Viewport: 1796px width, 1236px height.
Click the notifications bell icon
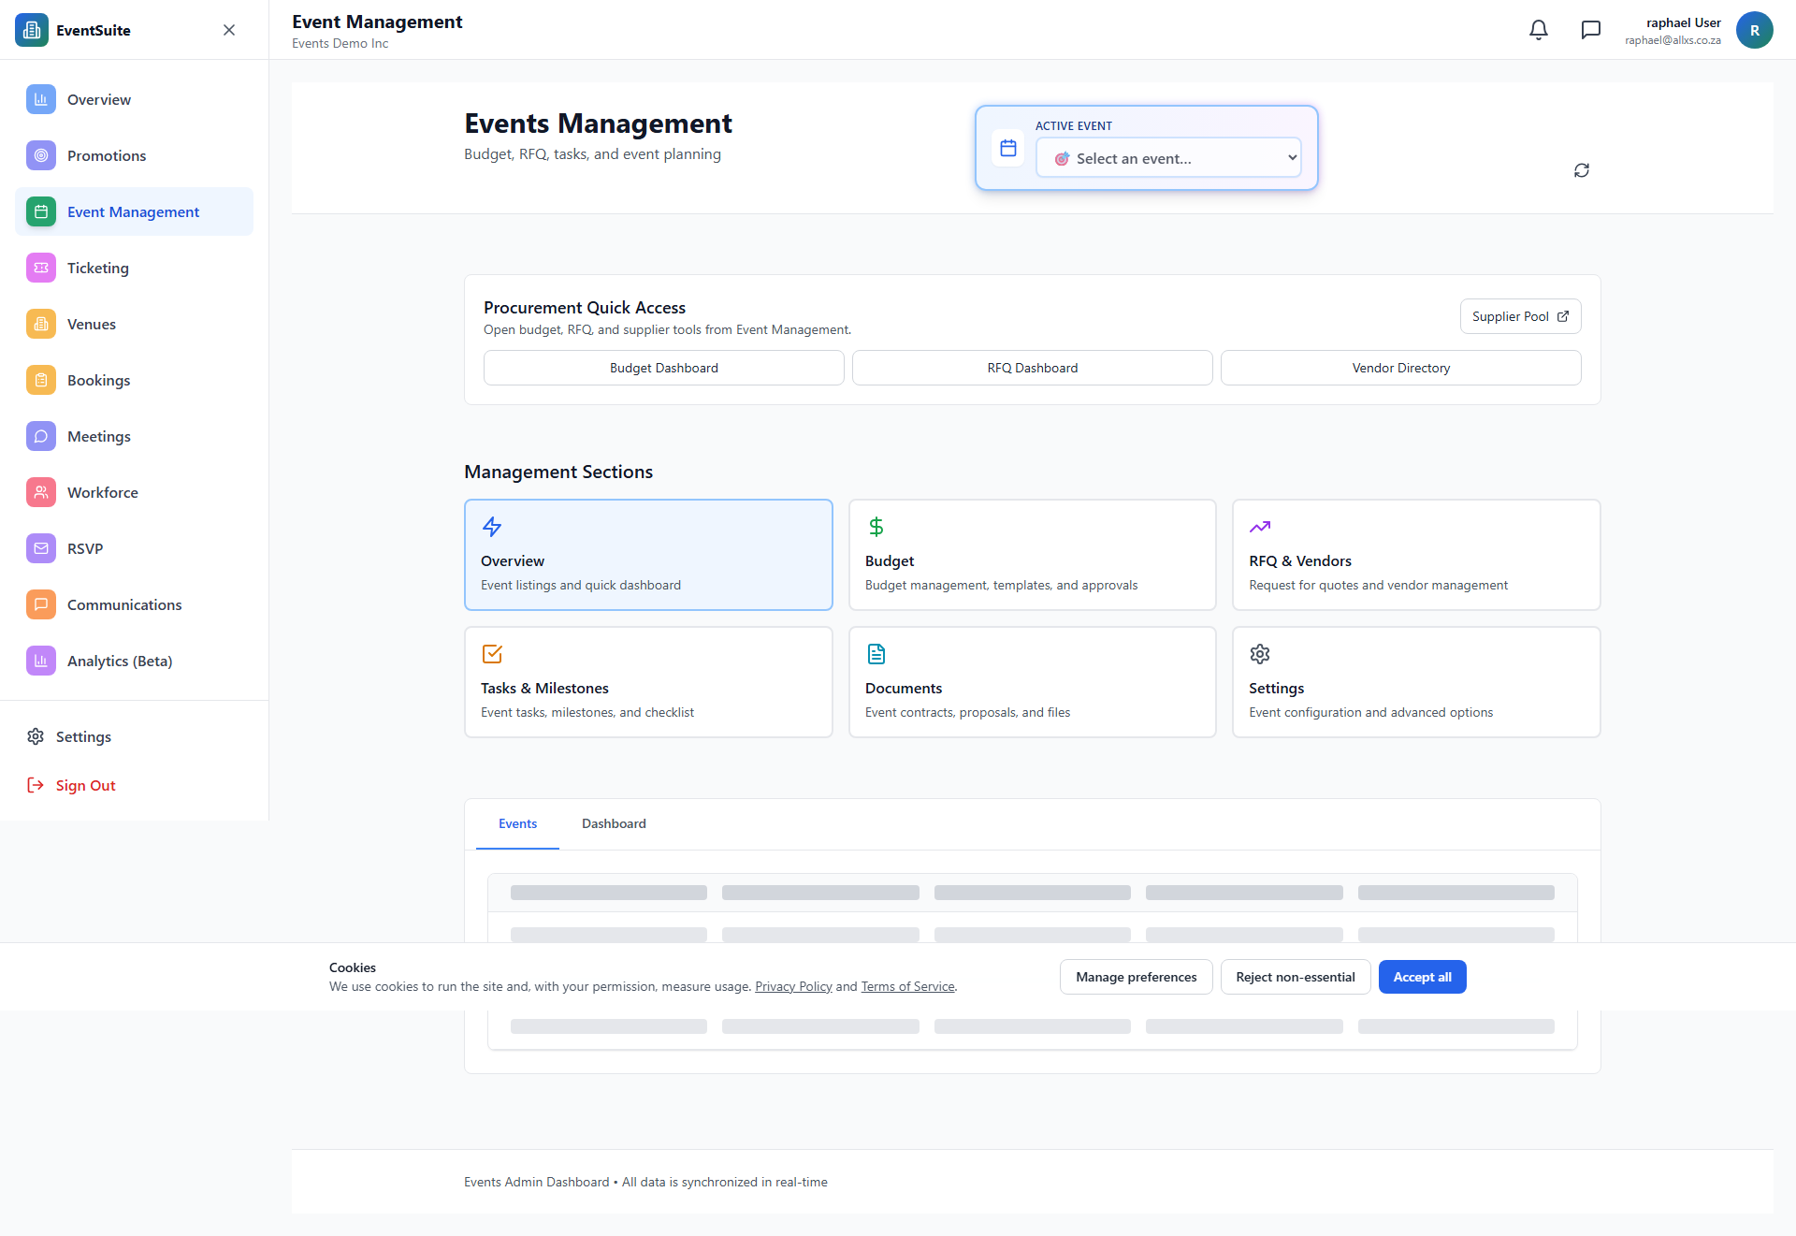(1538, 30)
